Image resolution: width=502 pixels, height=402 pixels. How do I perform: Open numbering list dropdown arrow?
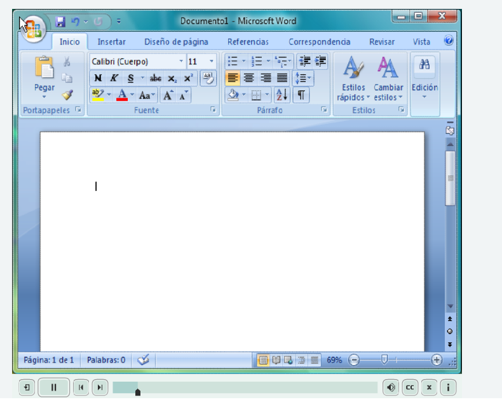[x=268, y=61]
